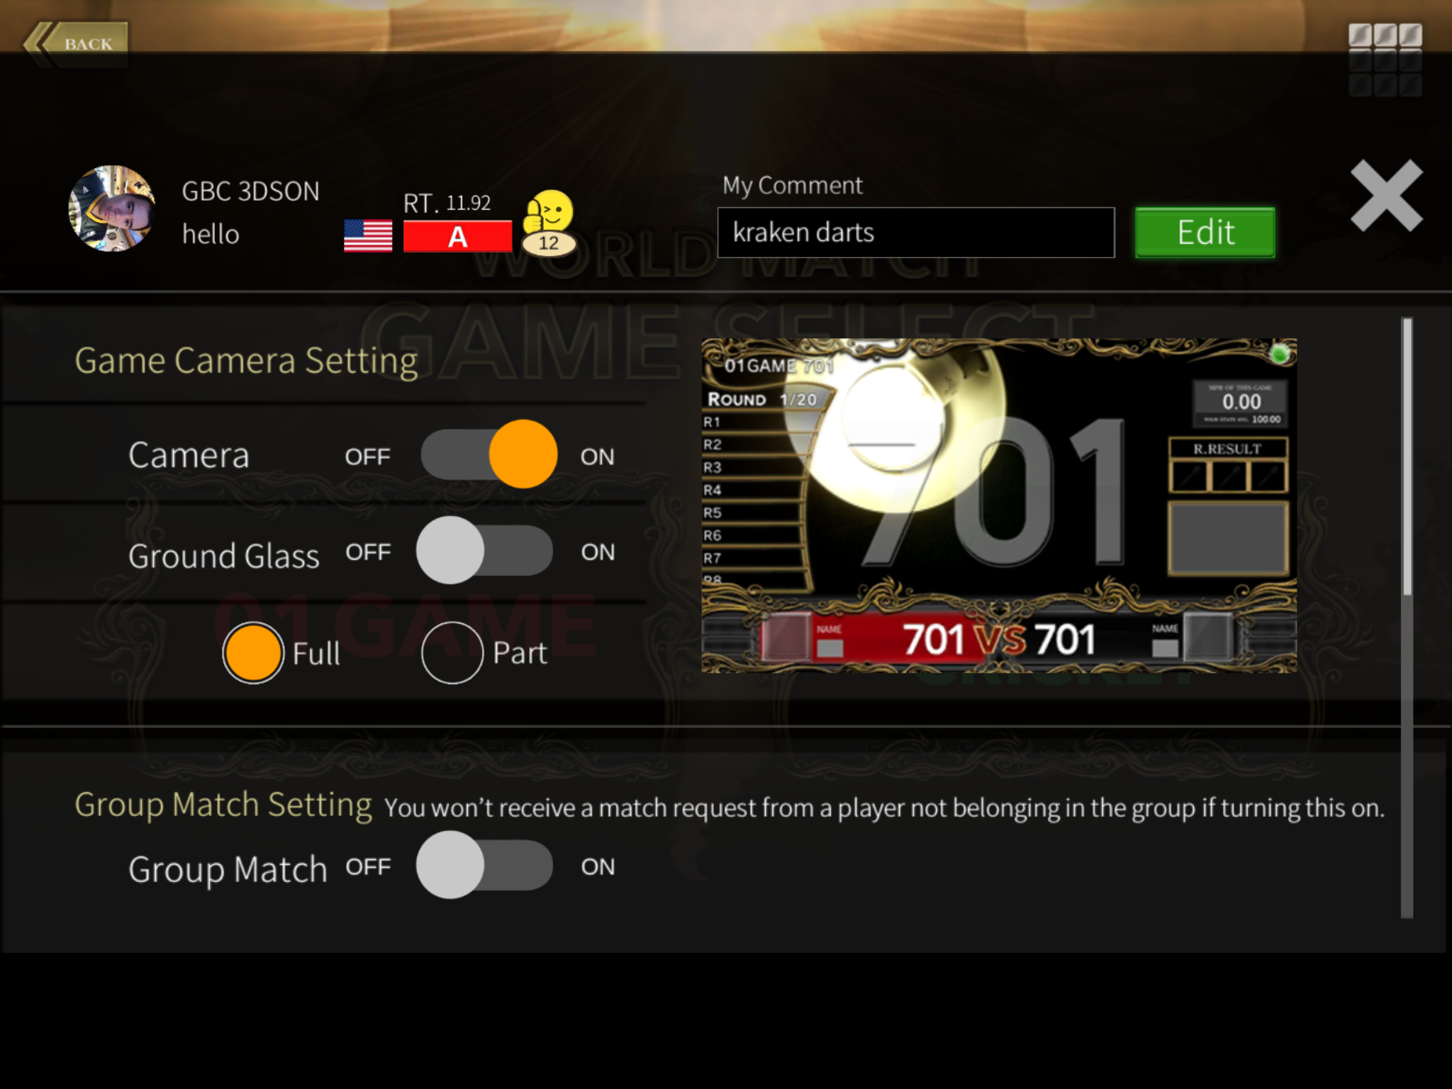Click the settings panel scrollbar
The image size is (1452, 1089).
click(x=1407, y=617)
